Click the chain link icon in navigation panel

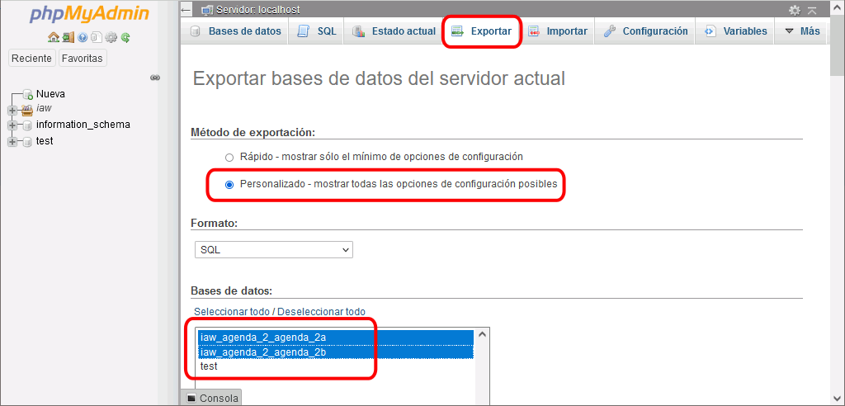(x=155, y=78)
